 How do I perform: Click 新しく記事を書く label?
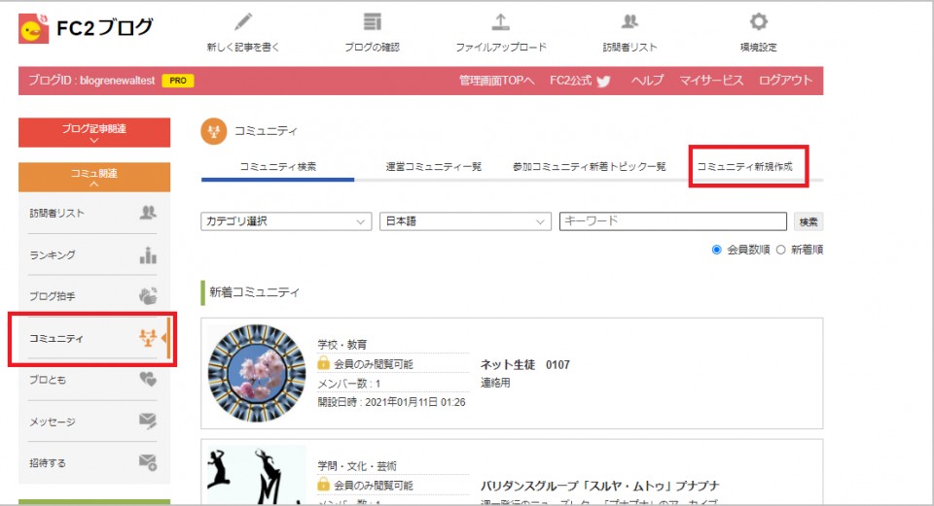click(x=243, y=47)
